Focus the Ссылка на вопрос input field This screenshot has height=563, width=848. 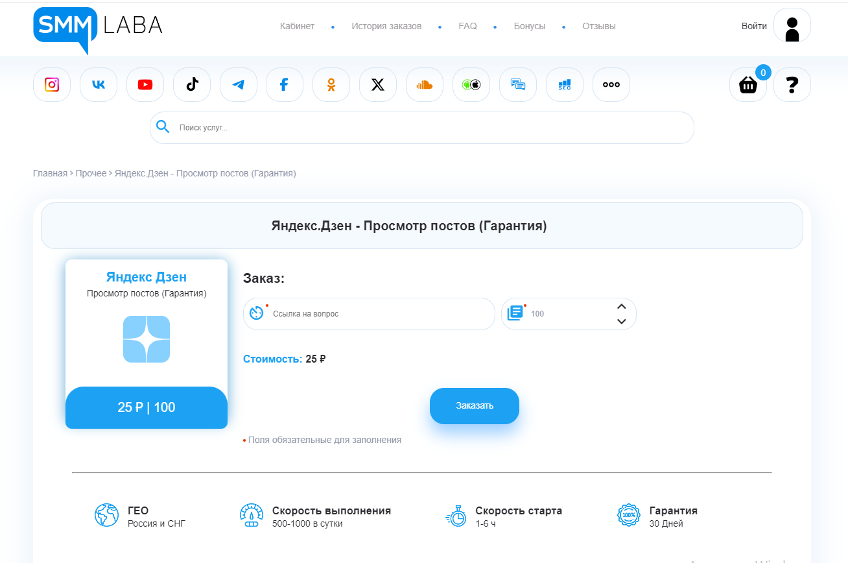(x=369, y=314)
